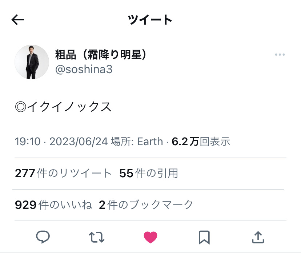Tap the 6.2万 回表示 view count

[201, 142]
